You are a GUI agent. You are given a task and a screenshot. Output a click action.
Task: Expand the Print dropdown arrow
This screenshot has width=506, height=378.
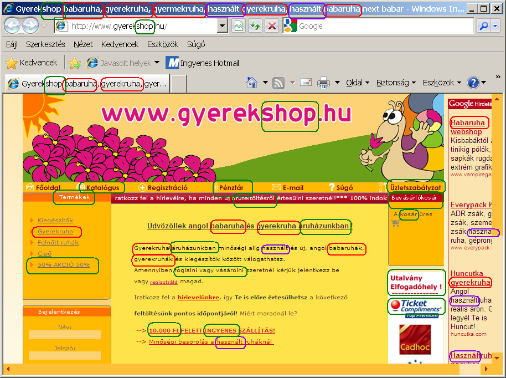(337, 83)
